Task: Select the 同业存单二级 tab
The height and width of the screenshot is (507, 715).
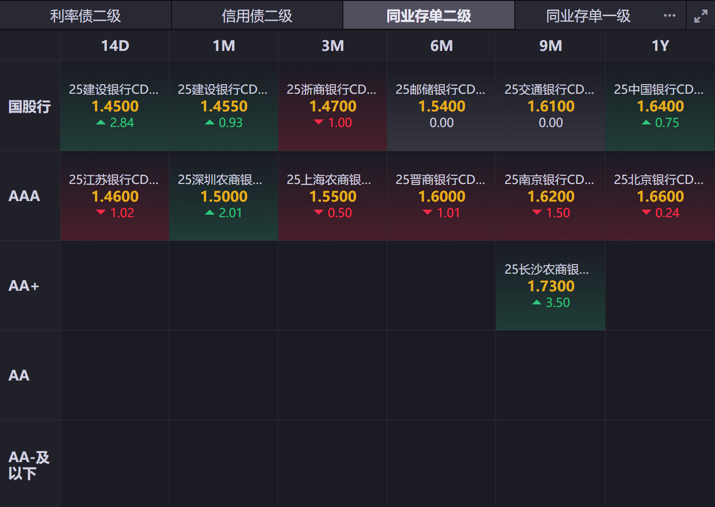Action: [x=429, y=16]
